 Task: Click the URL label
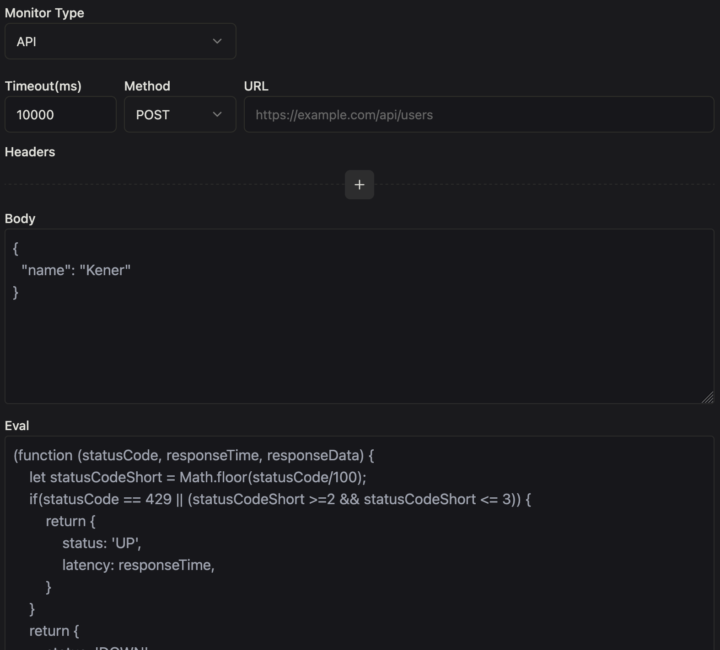coord(256,86)
